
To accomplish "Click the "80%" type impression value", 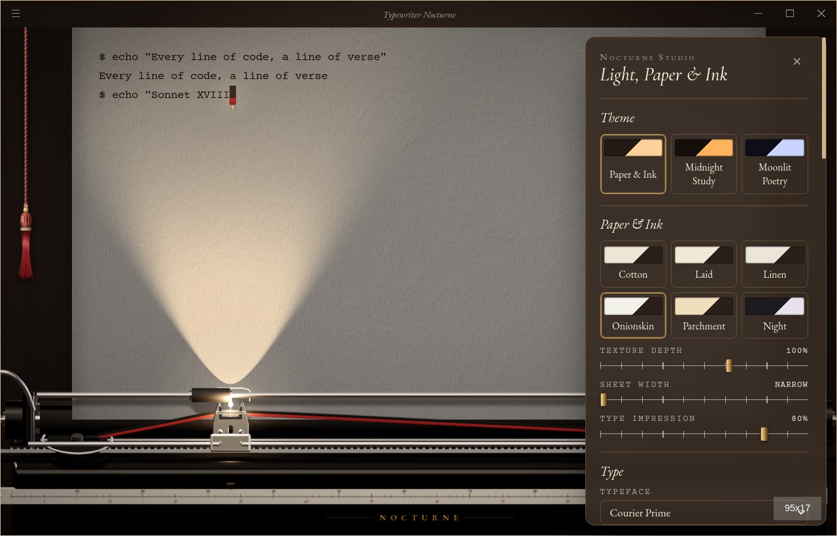I will (800, 418).
